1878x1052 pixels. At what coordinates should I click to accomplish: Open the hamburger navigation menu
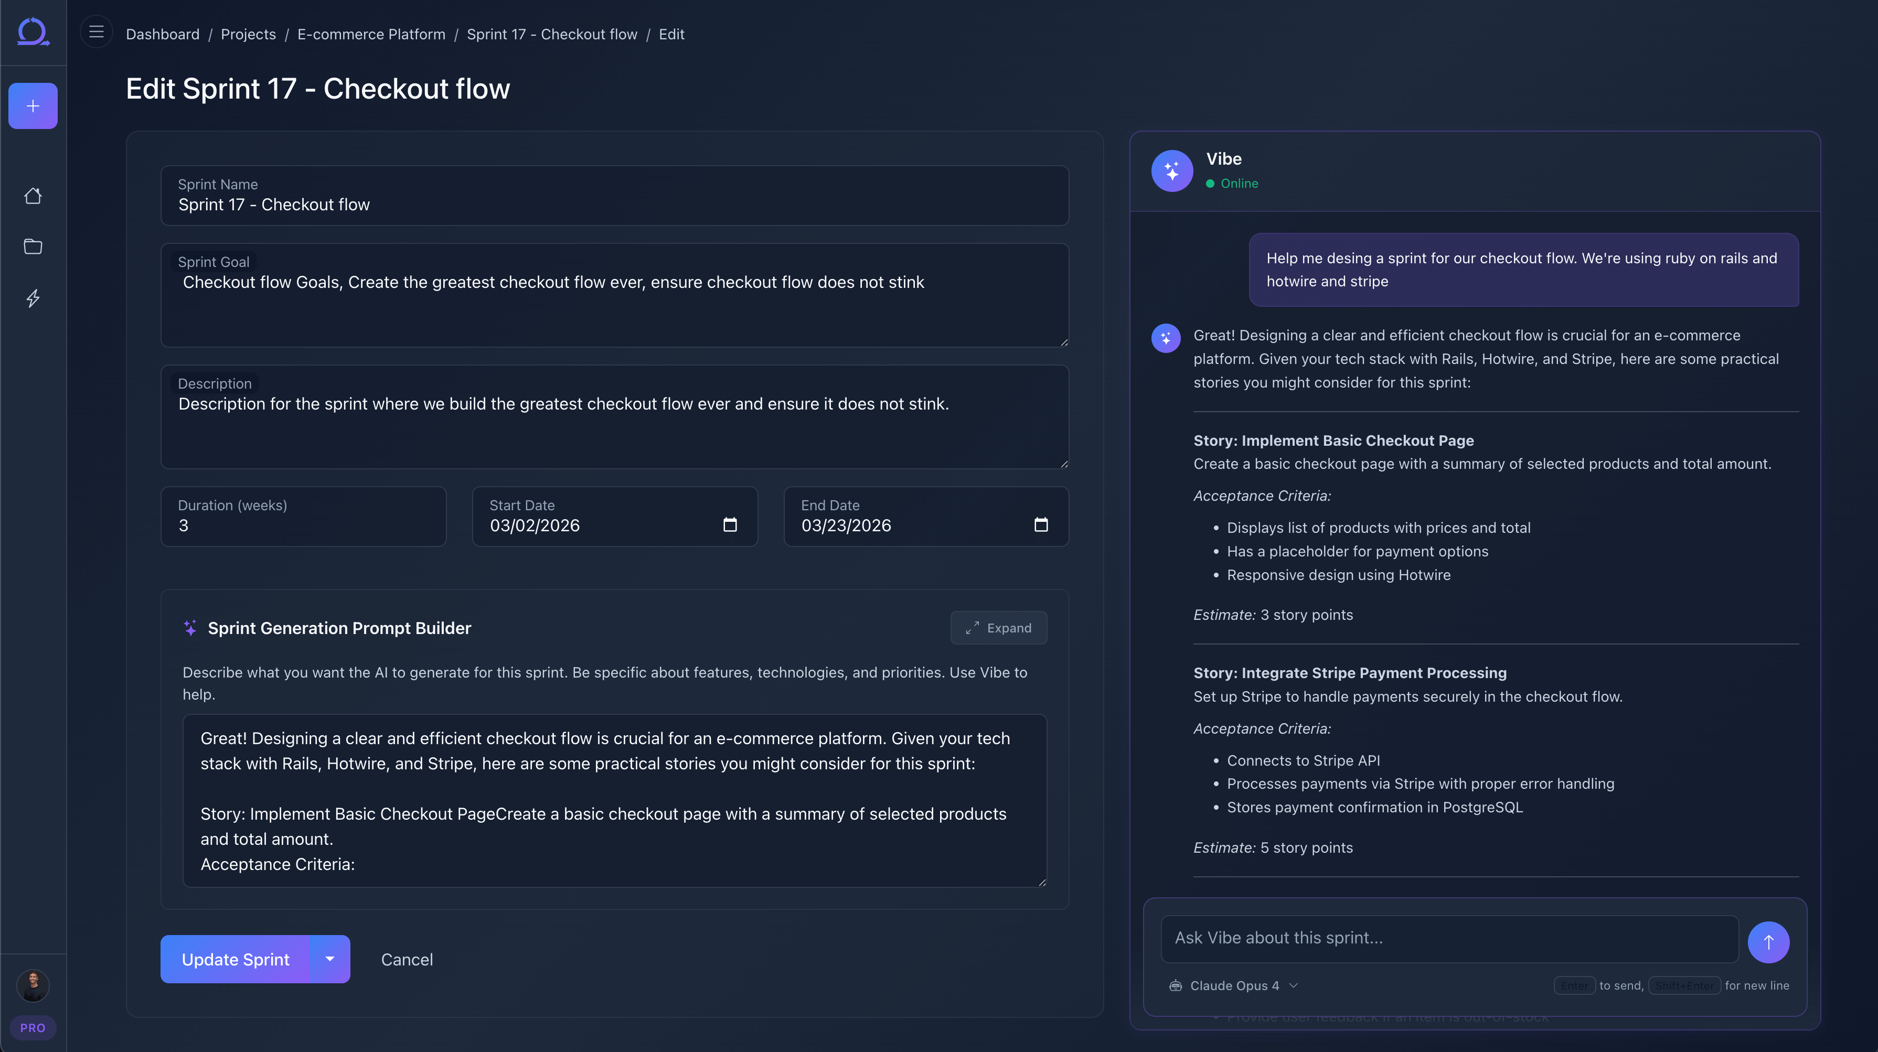[95, 31]
